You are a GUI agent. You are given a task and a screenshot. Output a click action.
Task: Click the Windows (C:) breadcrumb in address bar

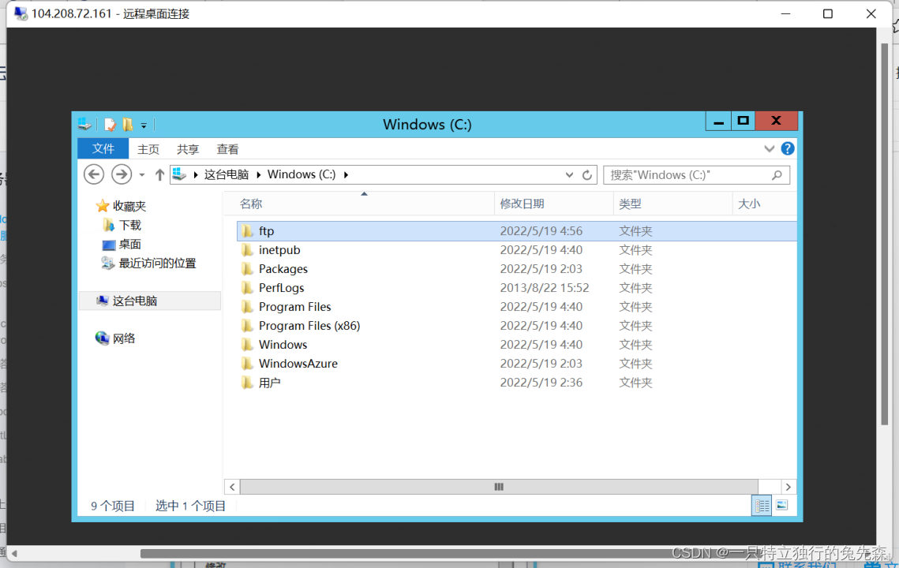tap(302, 174)
